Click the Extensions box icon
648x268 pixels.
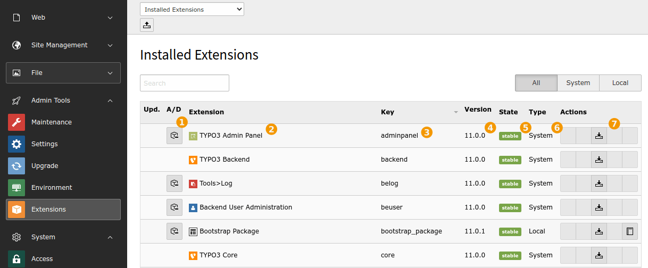pyautogui.click(x=16, y=210)
